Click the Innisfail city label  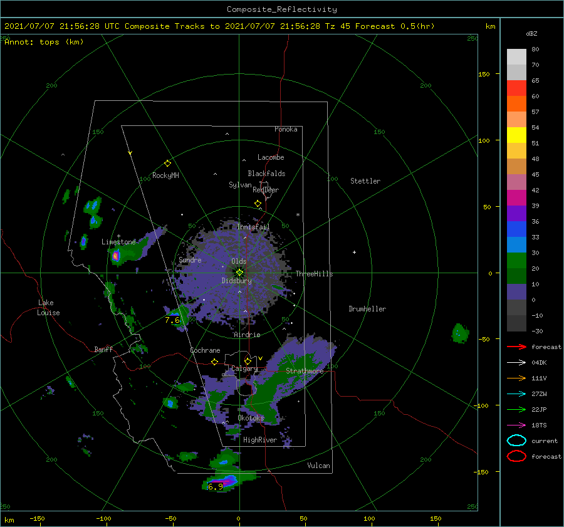click(x=253, y=227)
